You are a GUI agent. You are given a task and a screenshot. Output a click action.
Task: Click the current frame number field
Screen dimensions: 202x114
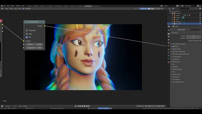(x=140, y=106)
